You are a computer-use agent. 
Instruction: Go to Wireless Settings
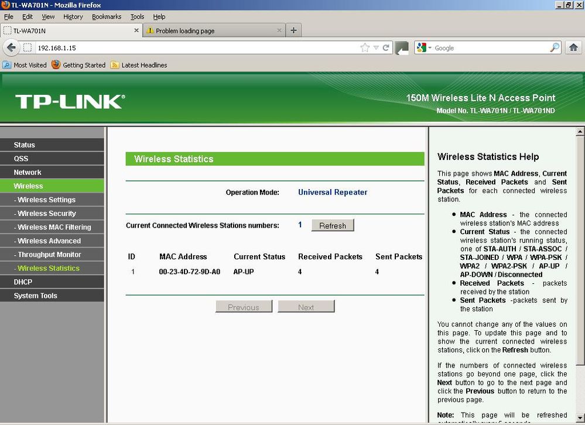pyautogui.click(x=52, y=200)
